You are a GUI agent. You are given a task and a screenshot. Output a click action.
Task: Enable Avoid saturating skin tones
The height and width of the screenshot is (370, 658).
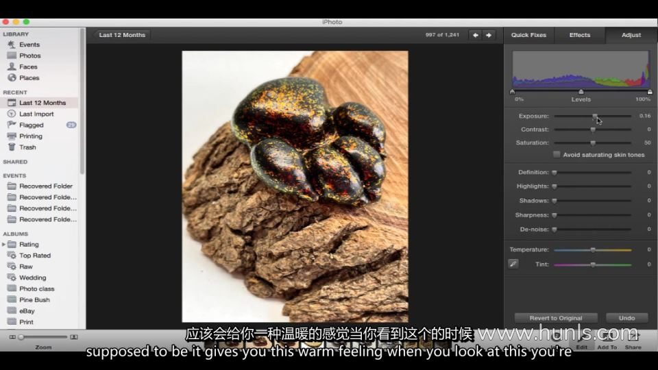[x=557, y=155]
